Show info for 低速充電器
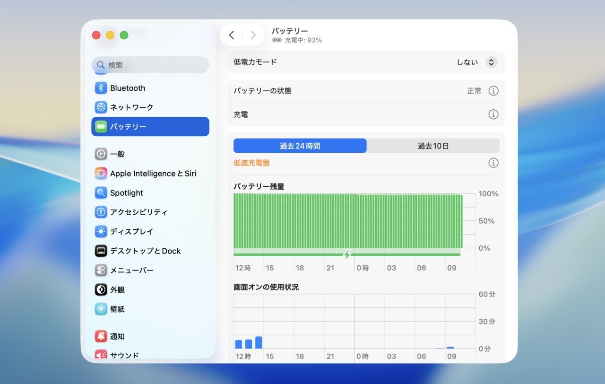This screenshot has width=605, height=384. coord(493,163)
